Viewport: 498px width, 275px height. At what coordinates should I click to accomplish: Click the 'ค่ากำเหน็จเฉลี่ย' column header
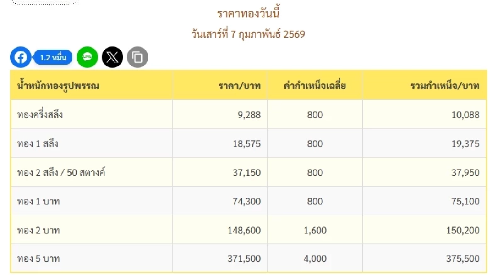pyautogui.click(x=315, y=85)
